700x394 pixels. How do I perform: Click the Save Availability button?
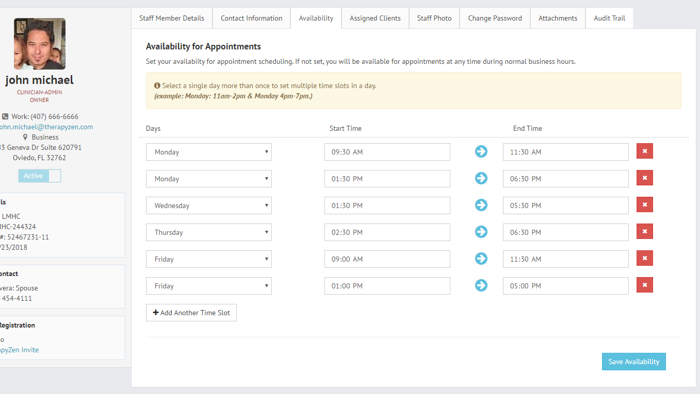tap(634, 362)
